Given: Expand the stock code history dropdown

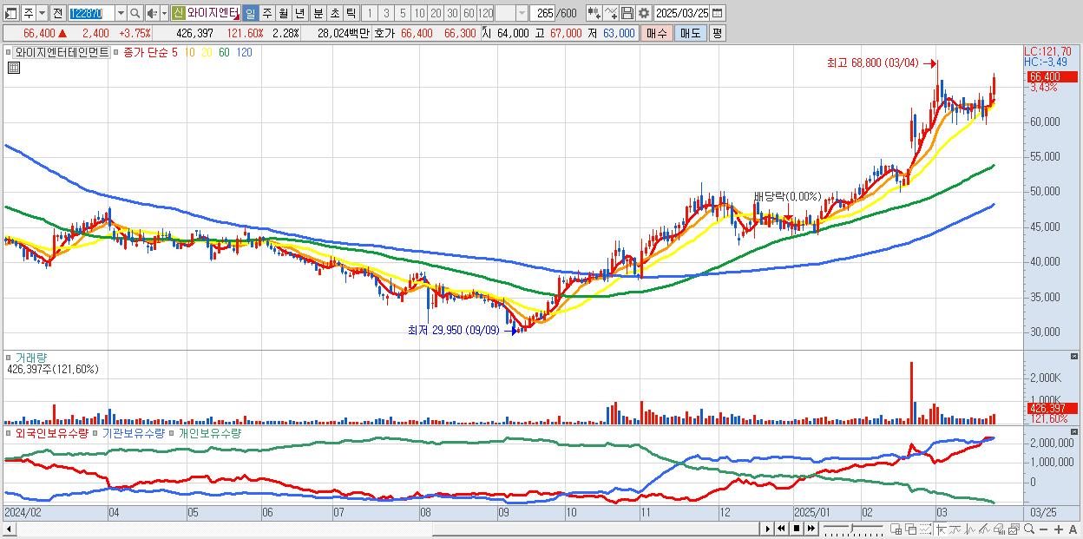Looking at the screenshot, I should click(121, 13).
